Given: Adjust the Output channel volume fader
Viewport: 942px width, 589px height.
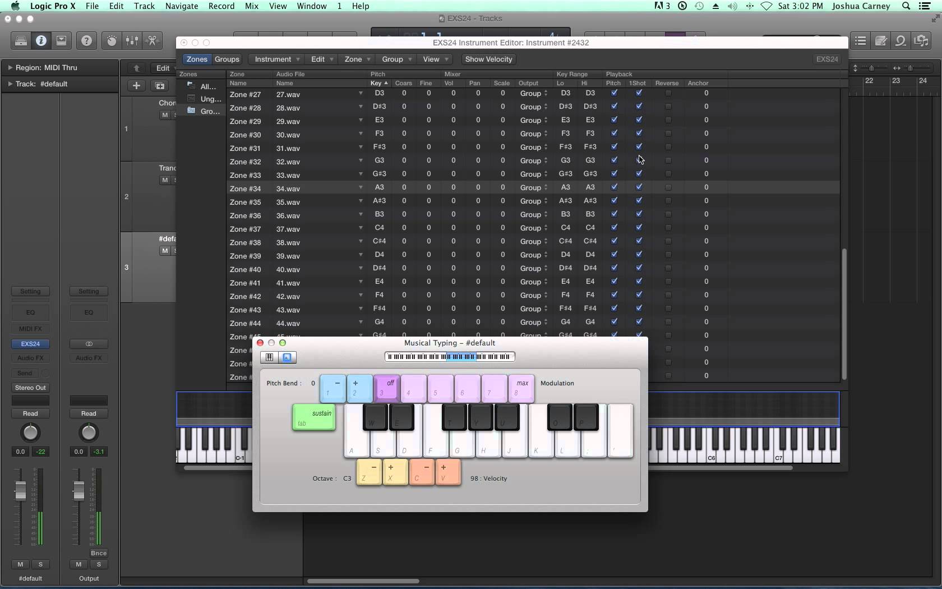Looking at the screenshot, I should 78,490.
